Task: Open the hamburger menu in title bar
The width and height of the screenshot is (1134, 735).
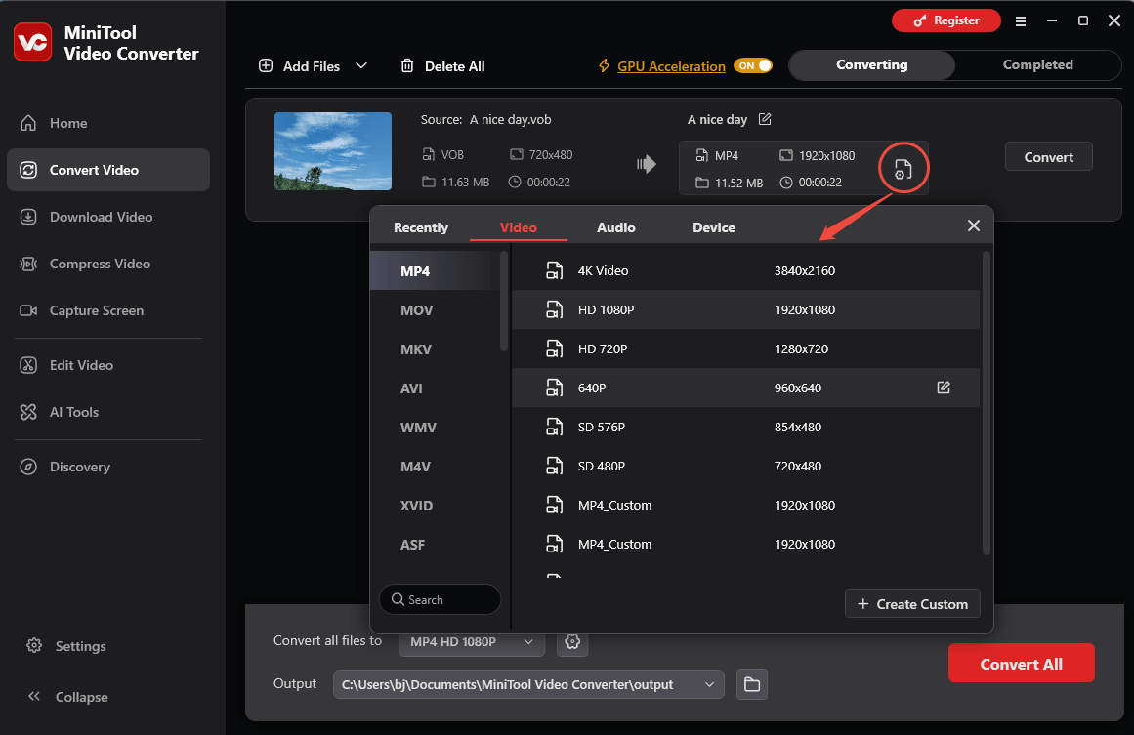Action: coord(1021,20)
